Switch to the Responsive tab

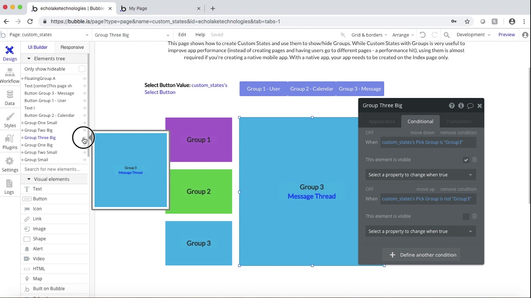click(x=72, y=47)
